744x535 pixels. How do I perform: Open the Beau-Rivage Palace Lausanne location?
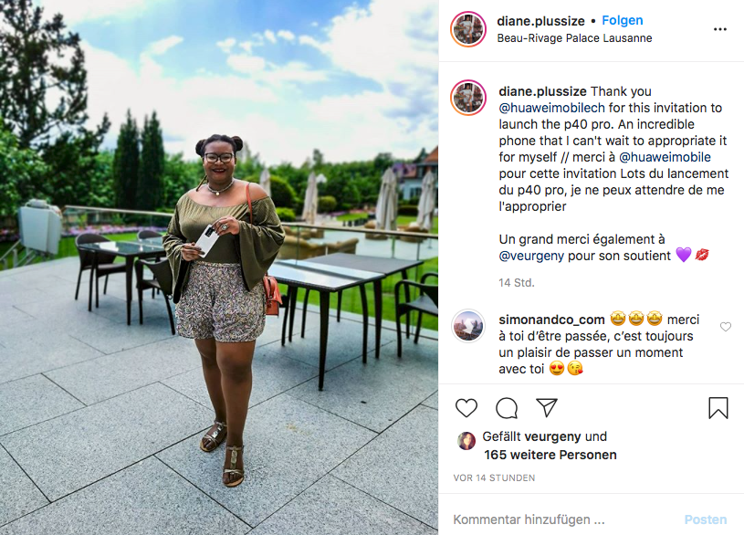574,38
